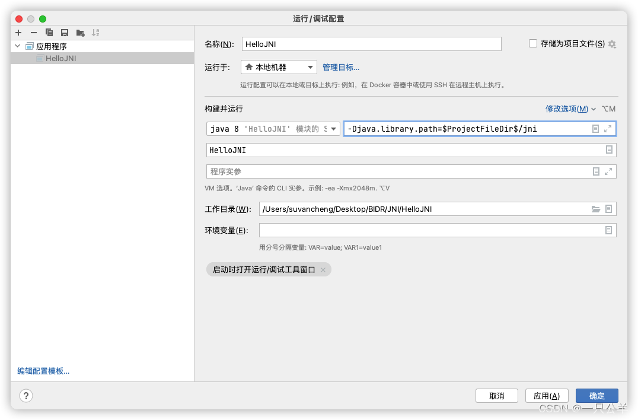Collapse the 应用程序 tree node
The image size is (638, 420).
point(17,46)
